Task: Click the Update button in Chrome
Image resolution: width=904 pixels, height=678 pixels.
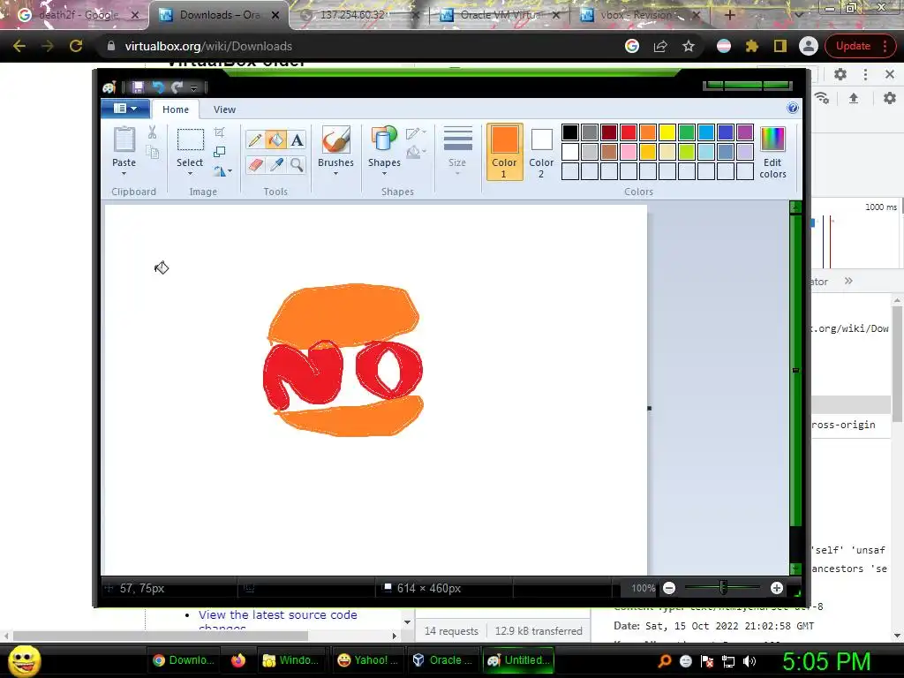Action: [x=858, y=46]
